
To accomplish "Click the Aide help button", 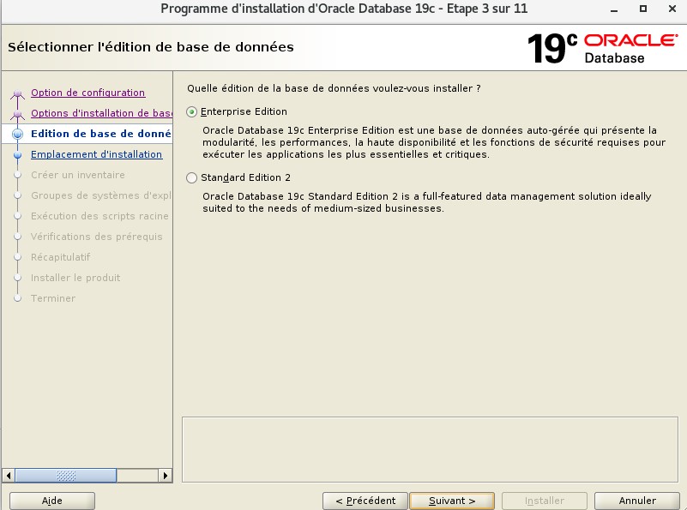I will click(52, 501).
